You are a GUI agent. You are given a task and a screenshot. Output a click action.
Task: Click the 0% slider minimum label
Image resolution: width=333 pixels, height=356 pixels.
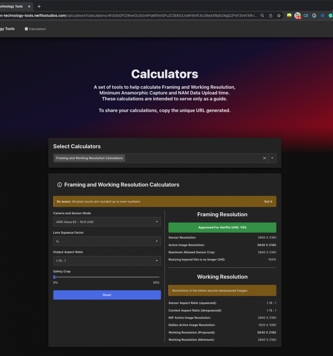pos(55,283)
